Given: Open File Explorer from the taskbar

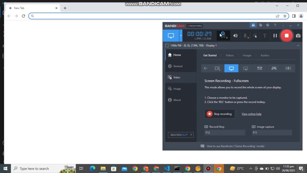Looking at the screenshot, I should click(x=103, y=168).
